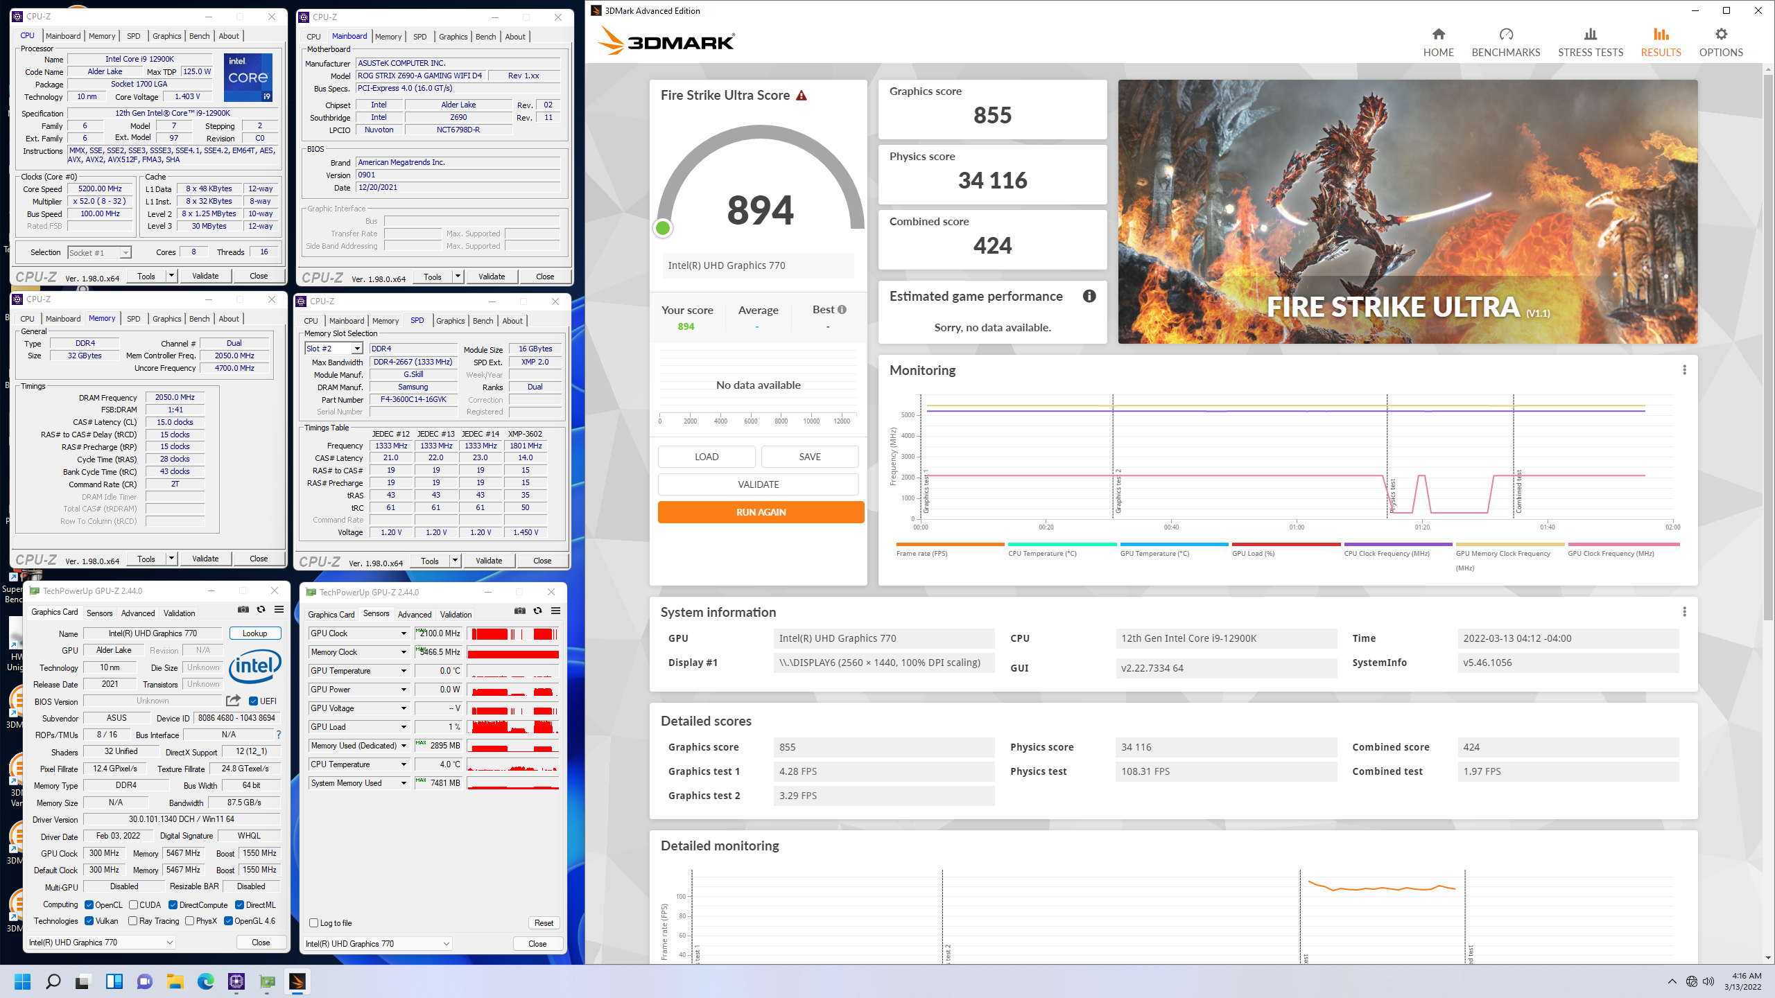Open File Explorer from taskbar
1775x998 pixels.
[x=175, y=981]
